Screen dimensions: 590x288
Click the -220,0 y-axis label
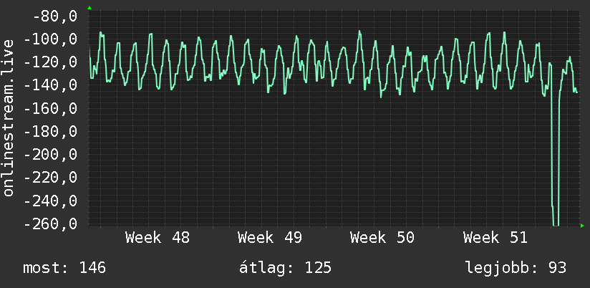pyautogui.click(x=51, y=178)
